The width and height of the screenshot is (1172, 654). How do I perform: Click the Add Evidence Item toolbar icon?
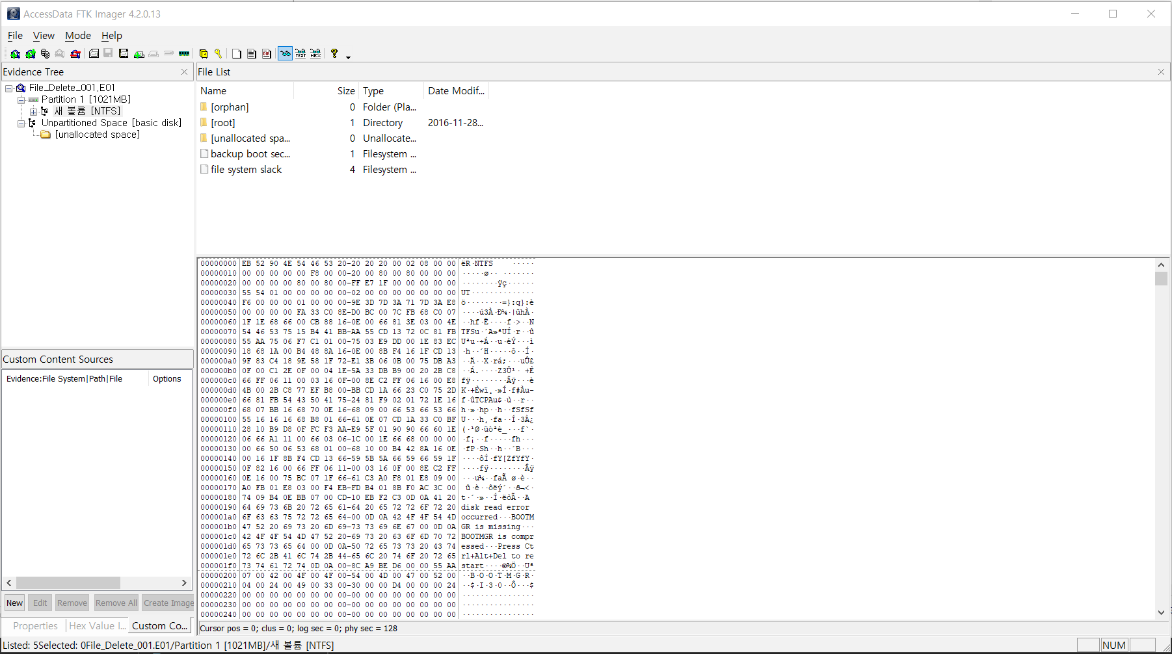[15, 54]
